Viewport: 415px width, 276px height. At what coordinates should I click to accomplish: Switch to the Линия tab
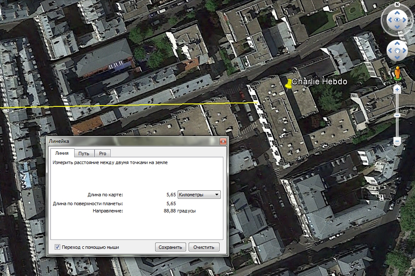pos(62,153)
